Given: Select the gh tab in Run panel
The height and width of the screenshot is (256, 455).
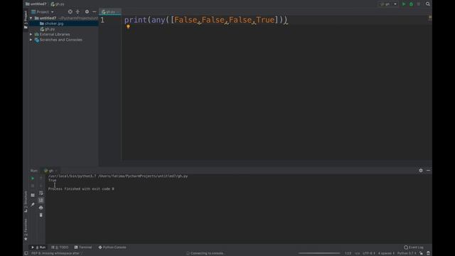Looking at the screenshot, I should pos(50,171).
